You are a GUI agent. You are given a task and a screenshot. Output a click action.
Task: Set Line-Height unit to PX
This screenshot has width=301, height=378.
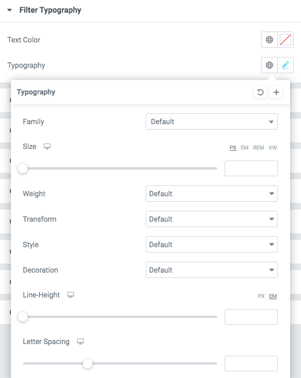coord(261,296)
